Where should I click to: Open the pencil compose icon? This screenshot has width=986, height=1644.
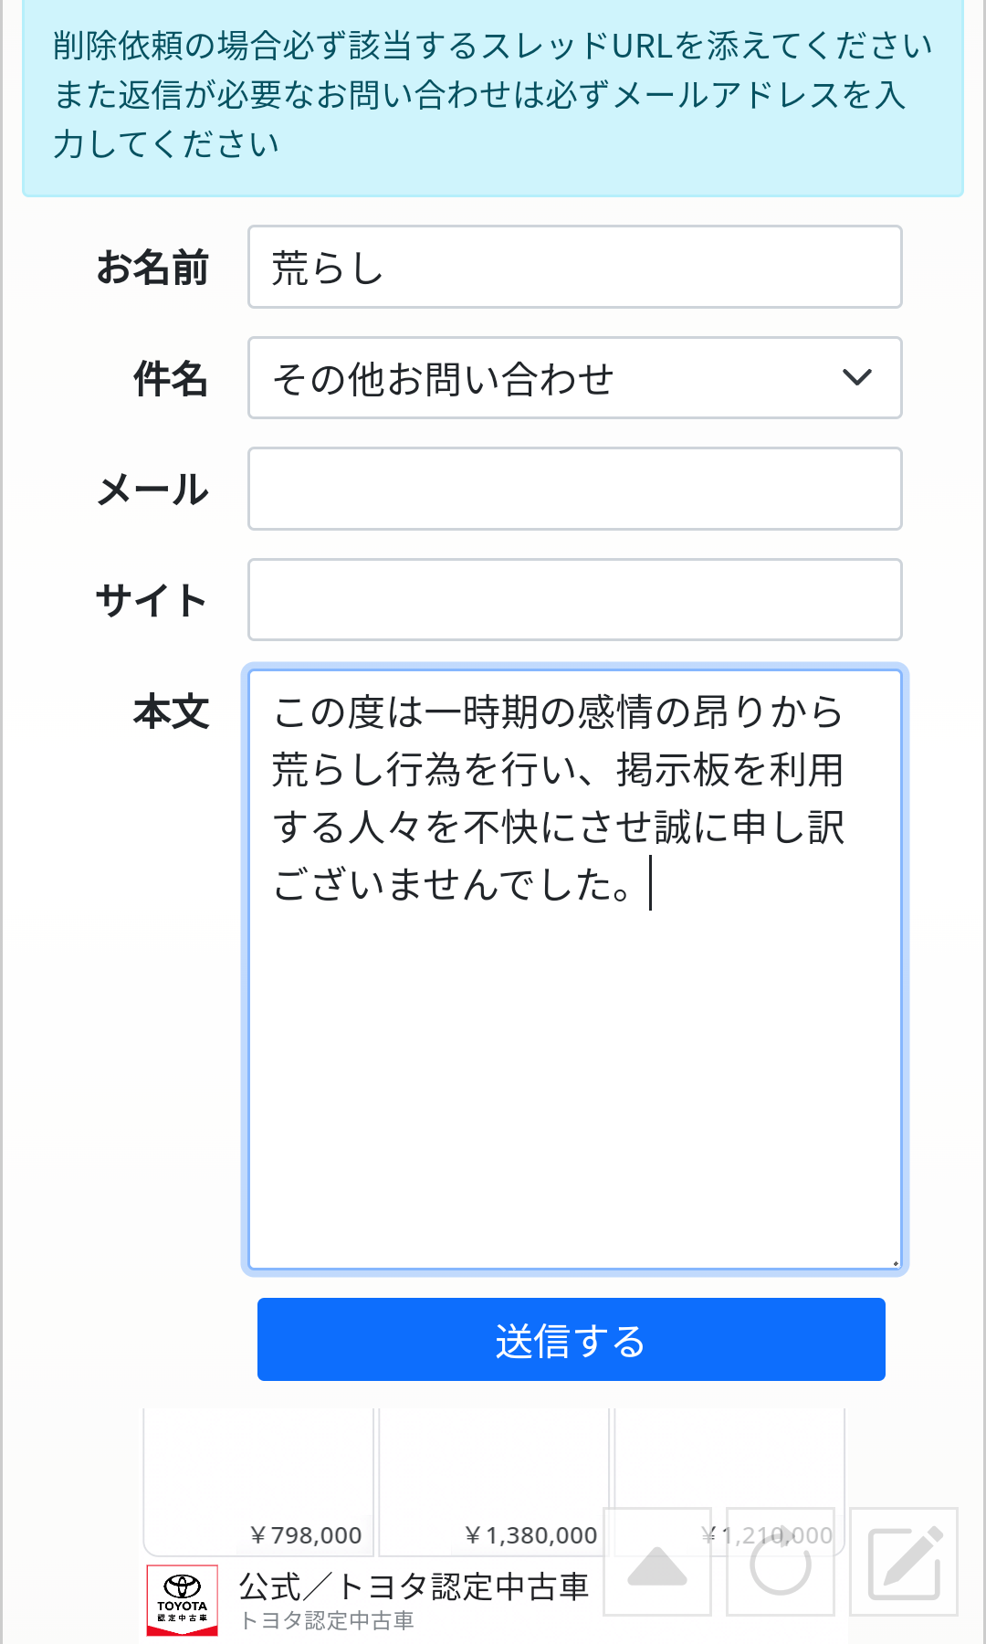click(x=904, y=1563)
